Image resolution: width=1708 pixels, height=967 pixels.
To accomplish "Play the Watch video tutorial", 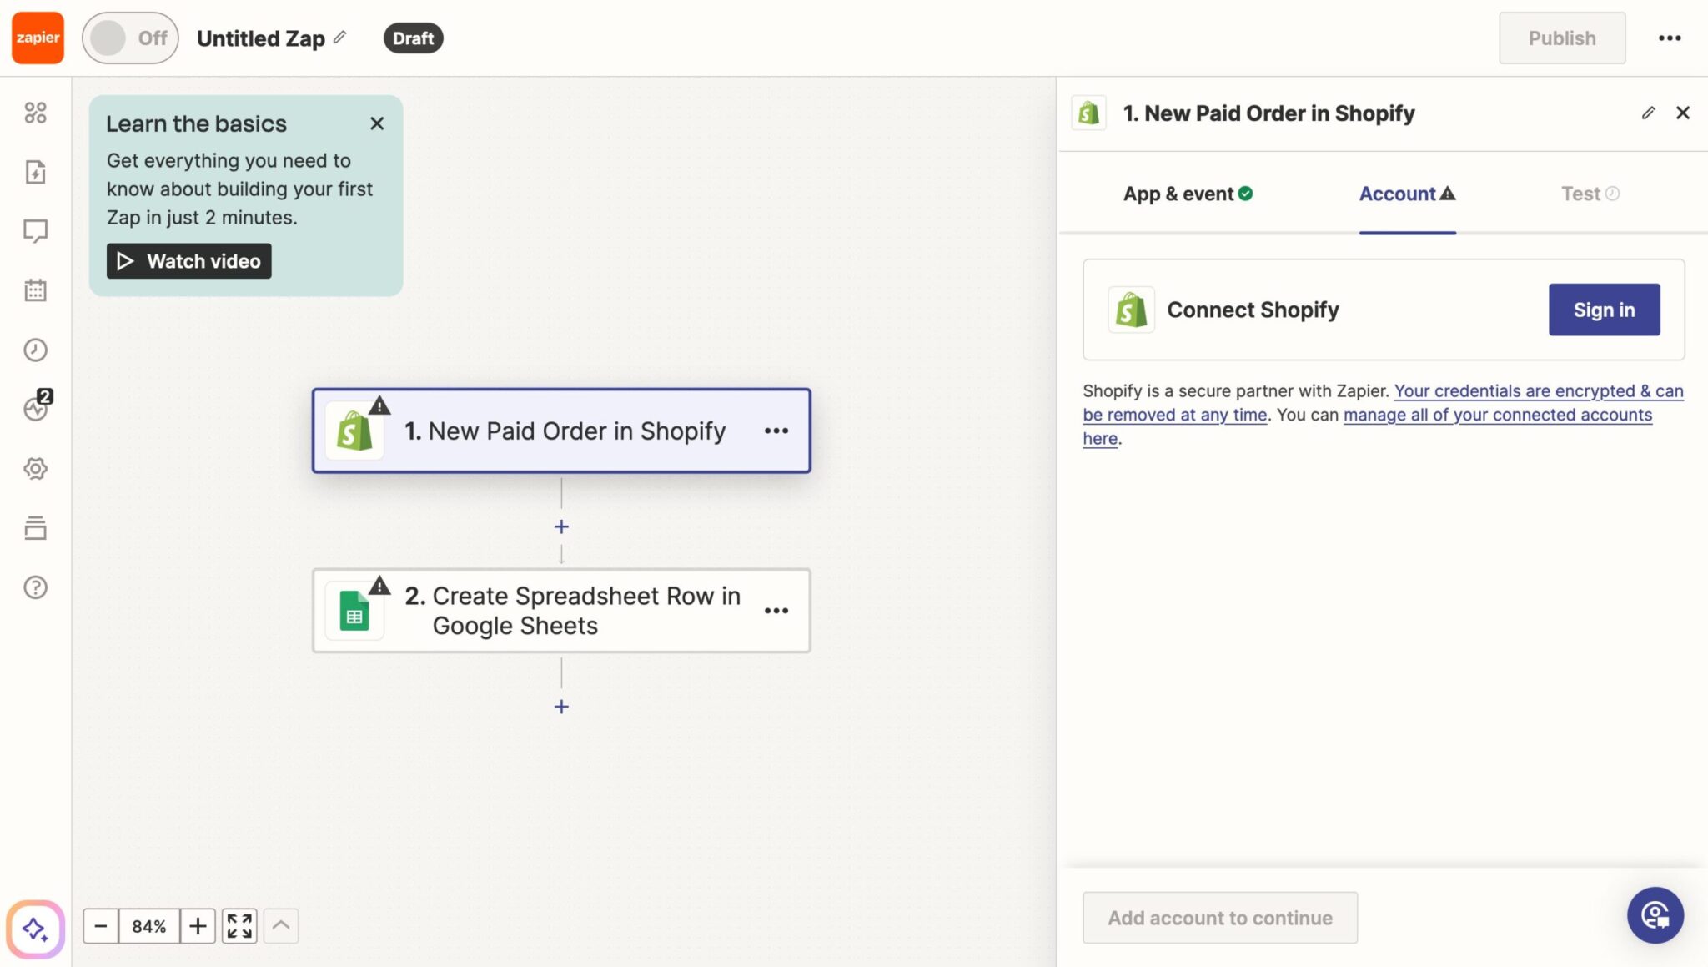I will (188, 261).
